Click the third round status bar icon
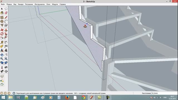 9,93
